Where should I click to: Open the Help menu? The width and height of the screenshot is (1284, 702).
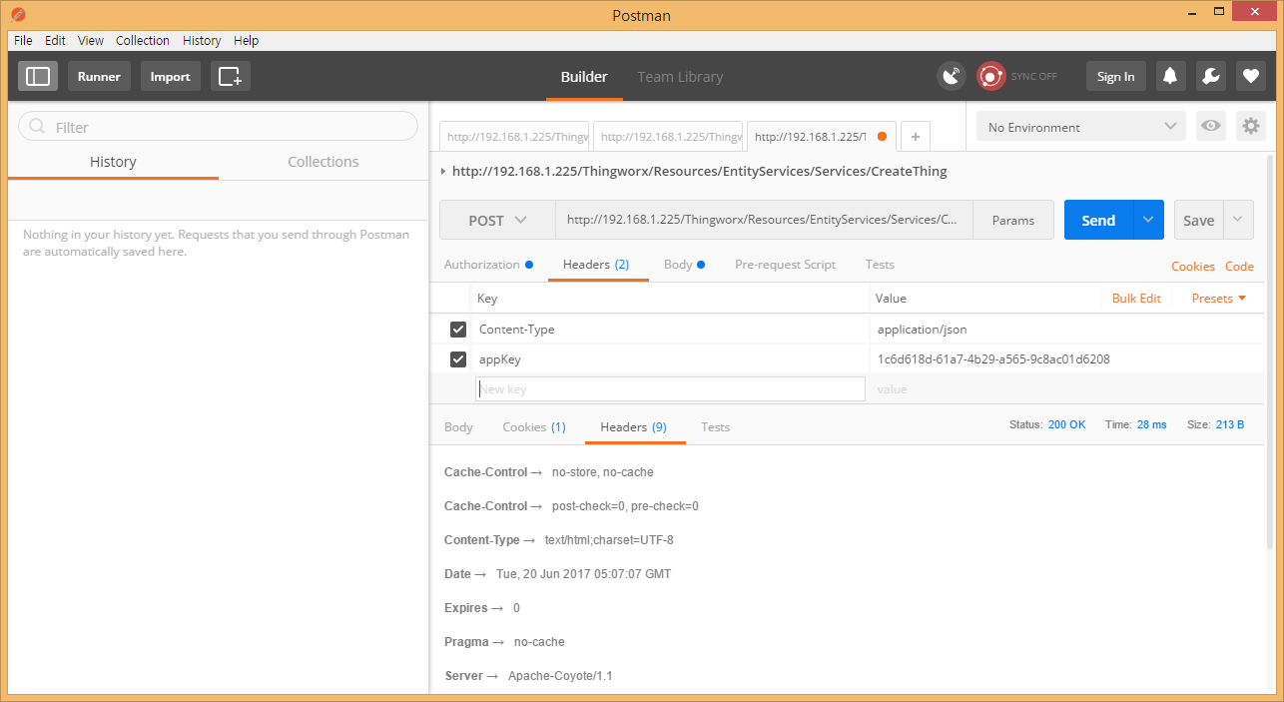point(246,41)
